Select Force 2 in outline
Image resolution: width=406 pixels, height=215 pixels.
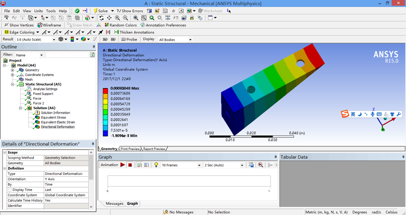39,103
